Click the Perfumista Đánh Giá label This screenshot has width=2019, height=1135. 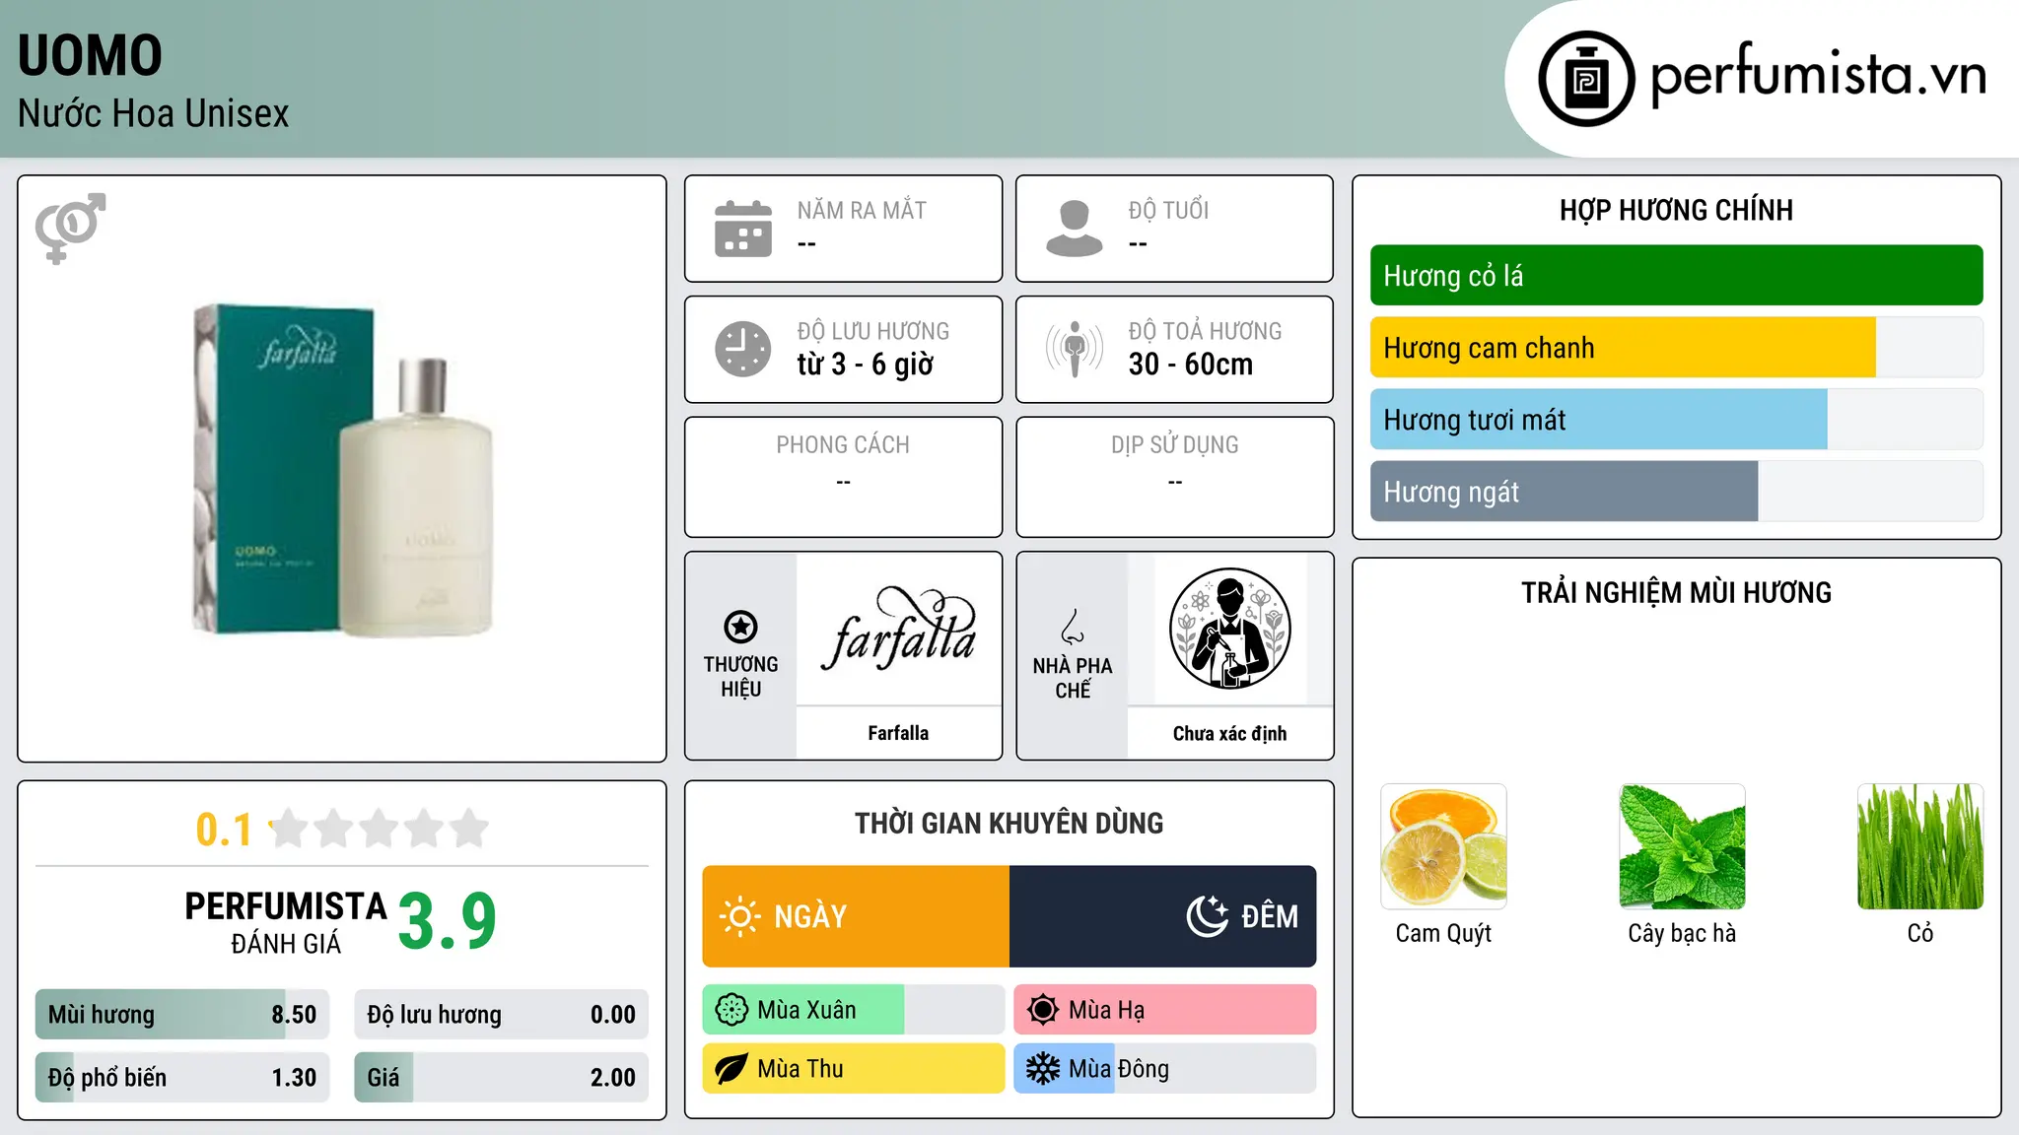click(286, 922)
